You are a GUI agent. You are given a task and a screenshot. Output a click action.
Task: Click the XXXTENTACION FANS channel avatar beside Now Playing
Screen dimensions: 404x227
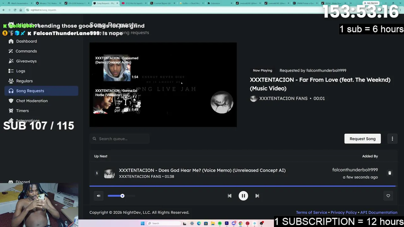click(x=253, y=99)
